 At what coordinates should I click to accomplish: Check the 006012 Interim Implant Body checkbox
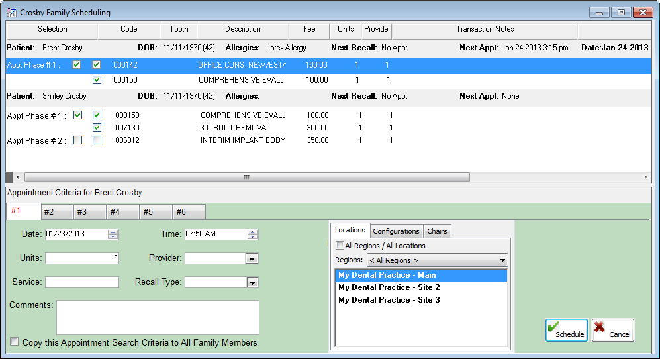click(x=97, y=140)
